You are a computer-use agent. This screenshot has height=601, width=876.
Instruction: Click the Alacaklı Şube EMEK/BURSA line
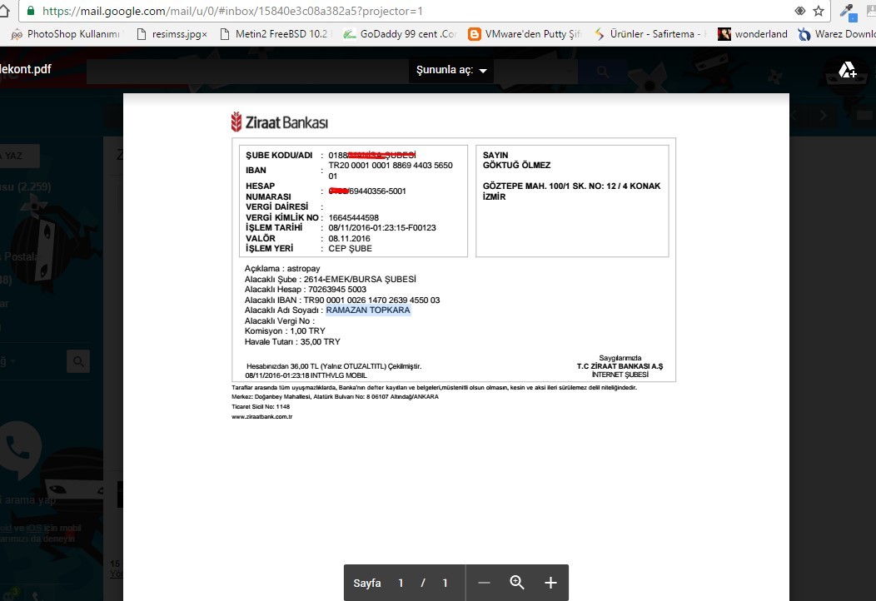pos(331,279)
